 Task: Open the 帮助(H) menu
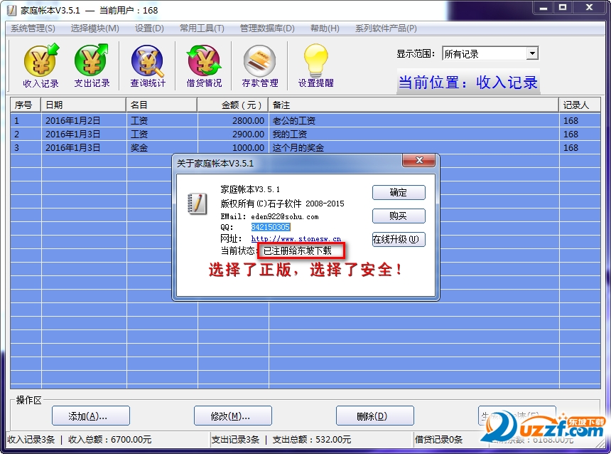[325, 28]
